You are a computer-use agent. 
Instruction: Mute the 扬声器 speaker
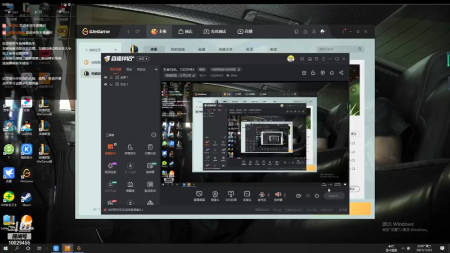[x=278, y=196]
